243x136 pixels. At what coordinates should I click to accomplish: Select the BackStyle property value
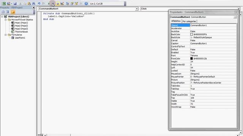click(213, 37)
